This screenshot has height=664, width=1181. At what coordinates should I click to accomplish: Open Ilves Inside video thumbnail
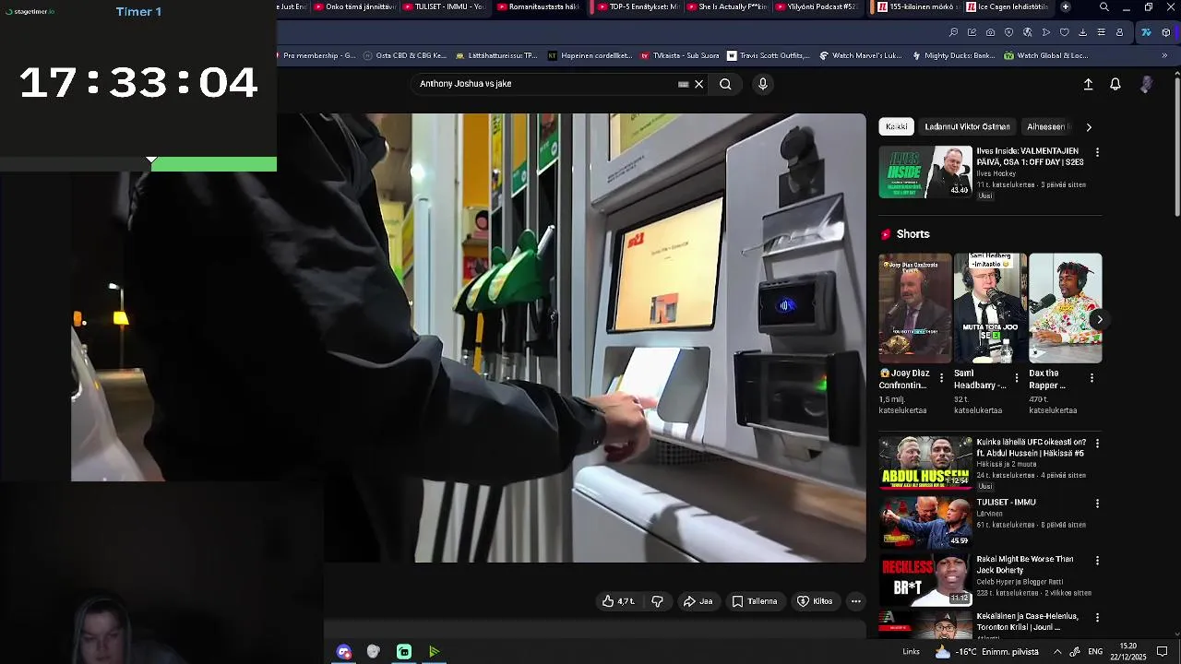click(x=925, y=172)
